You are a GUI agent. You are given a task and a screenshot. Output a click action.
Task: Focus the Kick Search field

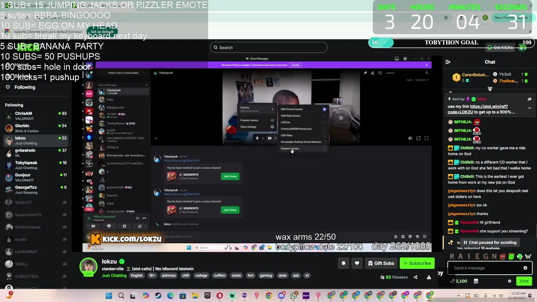pyautogui.click(x=268, y=47)
